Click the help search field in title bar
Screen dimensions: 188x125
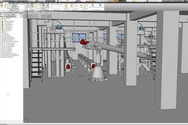(155, 1)
